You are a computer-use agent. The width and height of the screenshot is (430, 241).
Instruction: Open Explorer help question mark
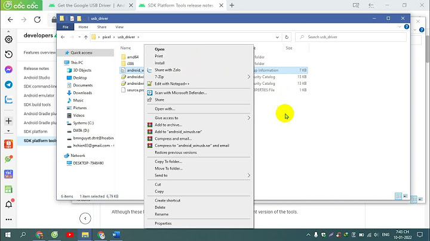[407, 27]
